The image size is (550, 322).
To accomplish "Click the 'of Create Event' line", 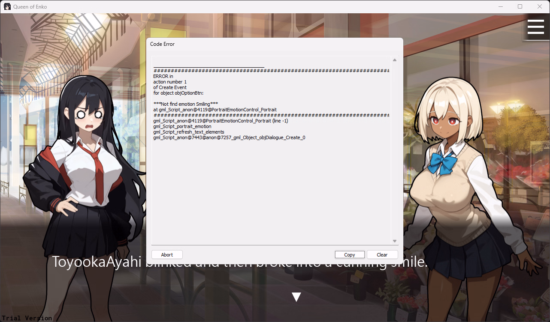I will [x=170, y=87].
